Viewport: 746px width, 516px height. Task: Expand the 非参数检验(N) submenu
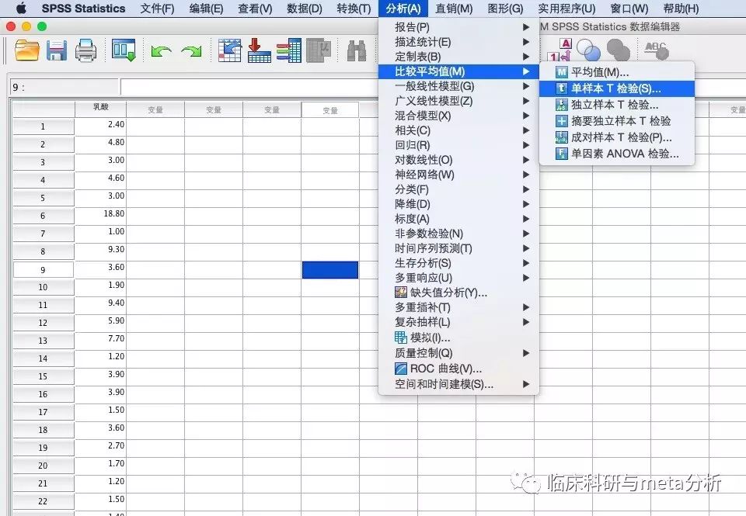coord(458,234)
